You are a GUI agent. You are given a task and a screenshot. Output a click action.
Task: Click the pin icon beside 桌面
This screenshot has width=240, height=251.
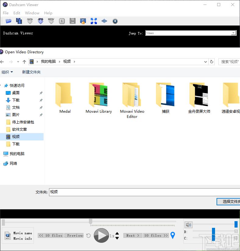pyautogui.click(x=41, y=93)
